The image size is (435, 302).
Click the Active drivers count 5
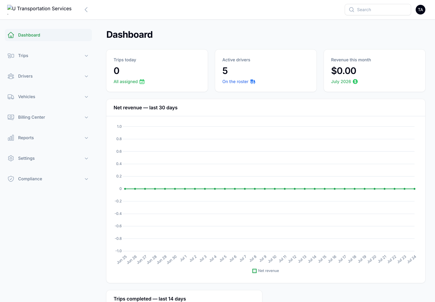tap(225, 71)
